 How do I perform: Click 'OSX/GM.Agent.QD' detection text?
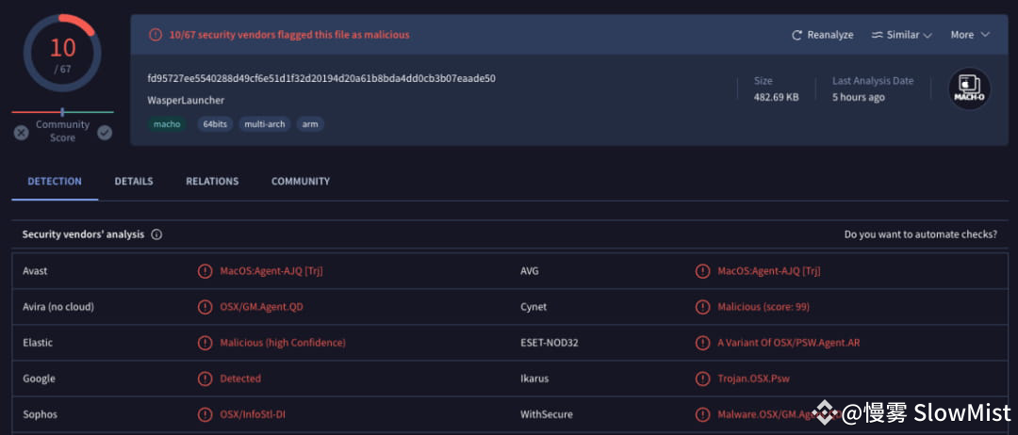click(x=262, y=307)
